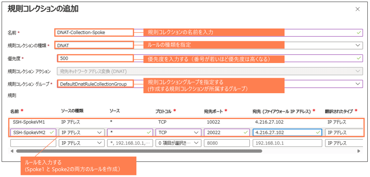Click the 規則コレクションの追加 dialog title
This screenshot has width=370, height=177.
[43, 9]
